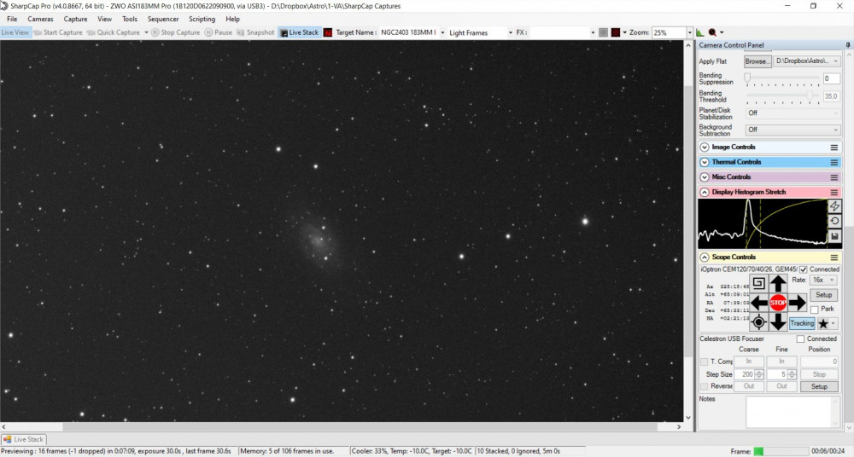This screenshot has height=457, width=854.
Task: Pin the Camera Control Panel
Action: click(x=847, y=45)
